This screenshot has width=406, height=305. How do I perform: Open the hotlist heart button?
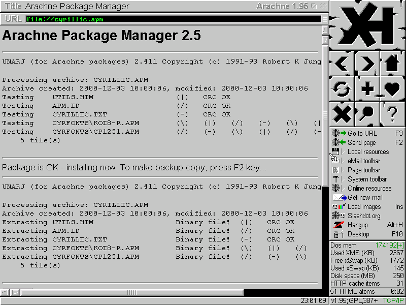tap(392, 88)
